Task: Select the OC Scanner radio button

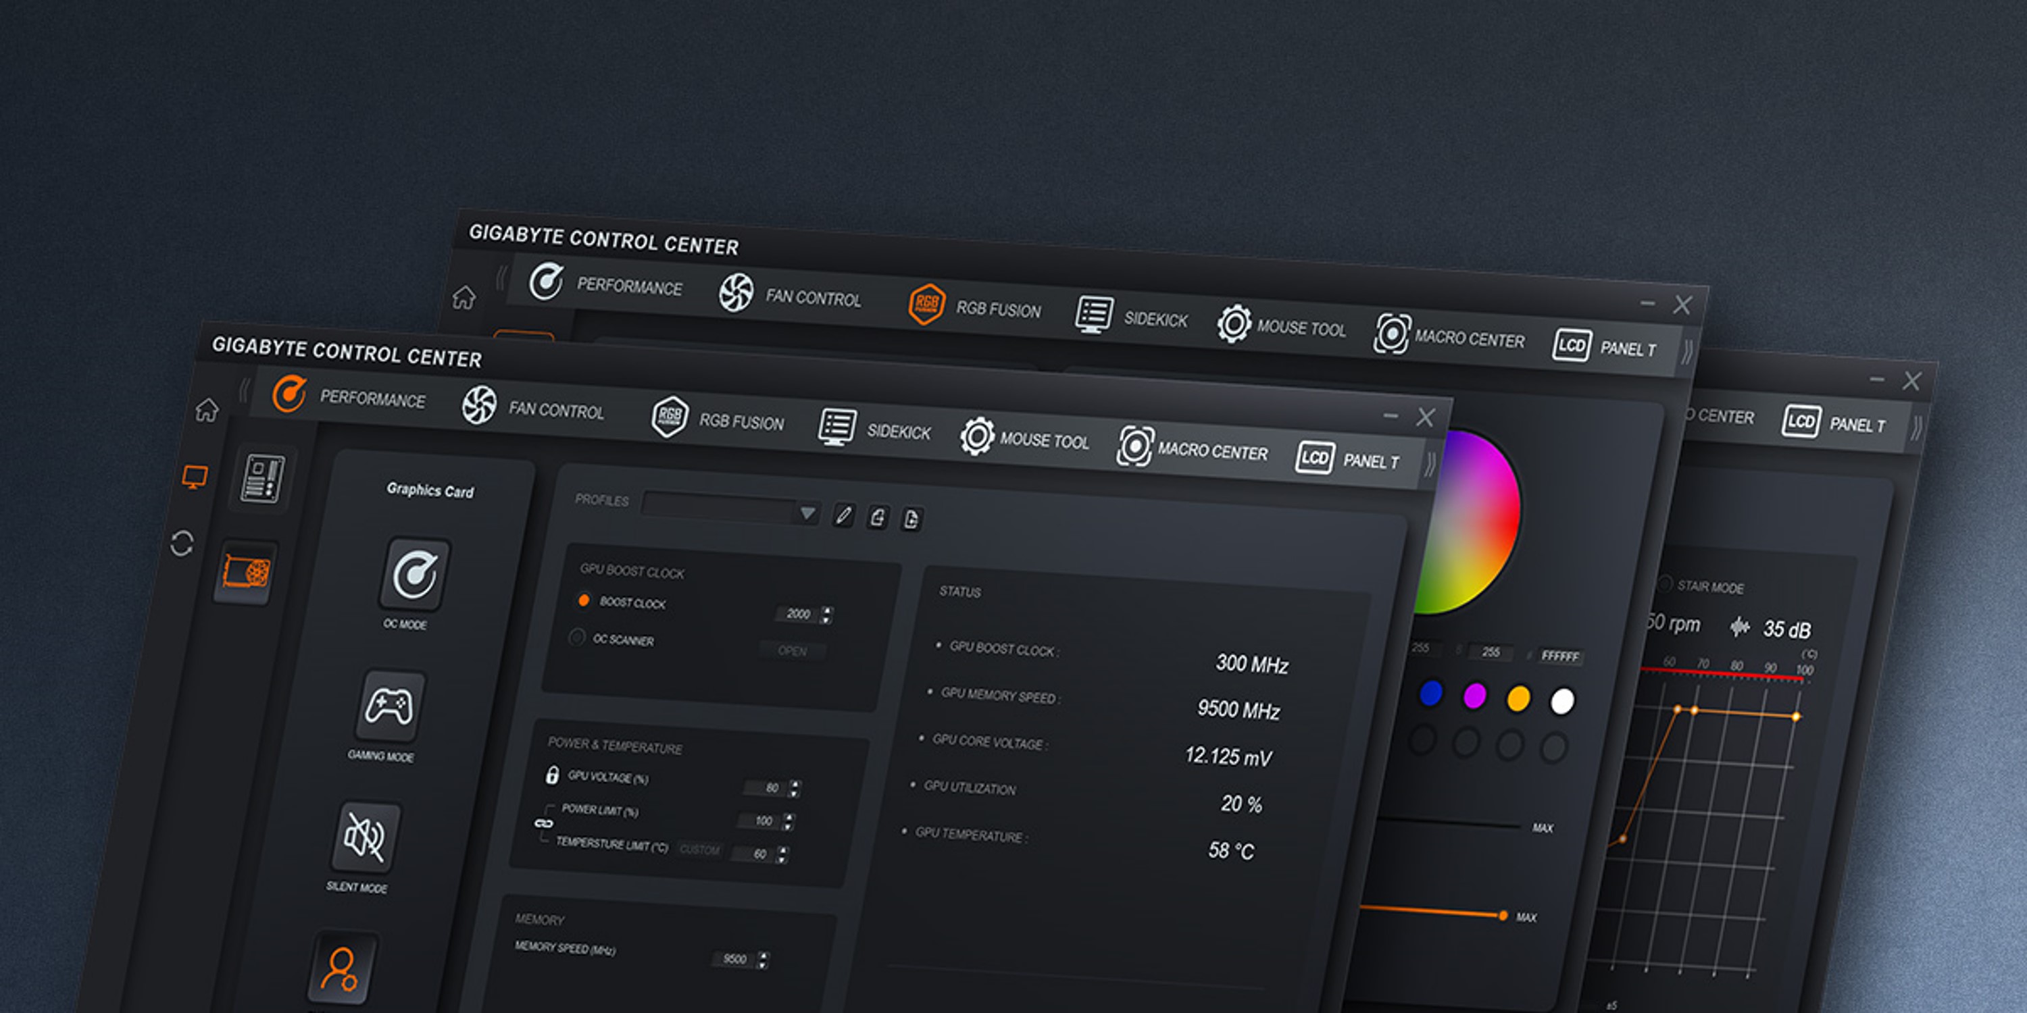Action: 577,636
